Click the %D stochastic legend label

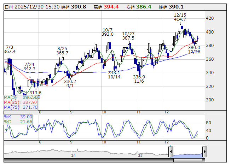pos(8,121)
